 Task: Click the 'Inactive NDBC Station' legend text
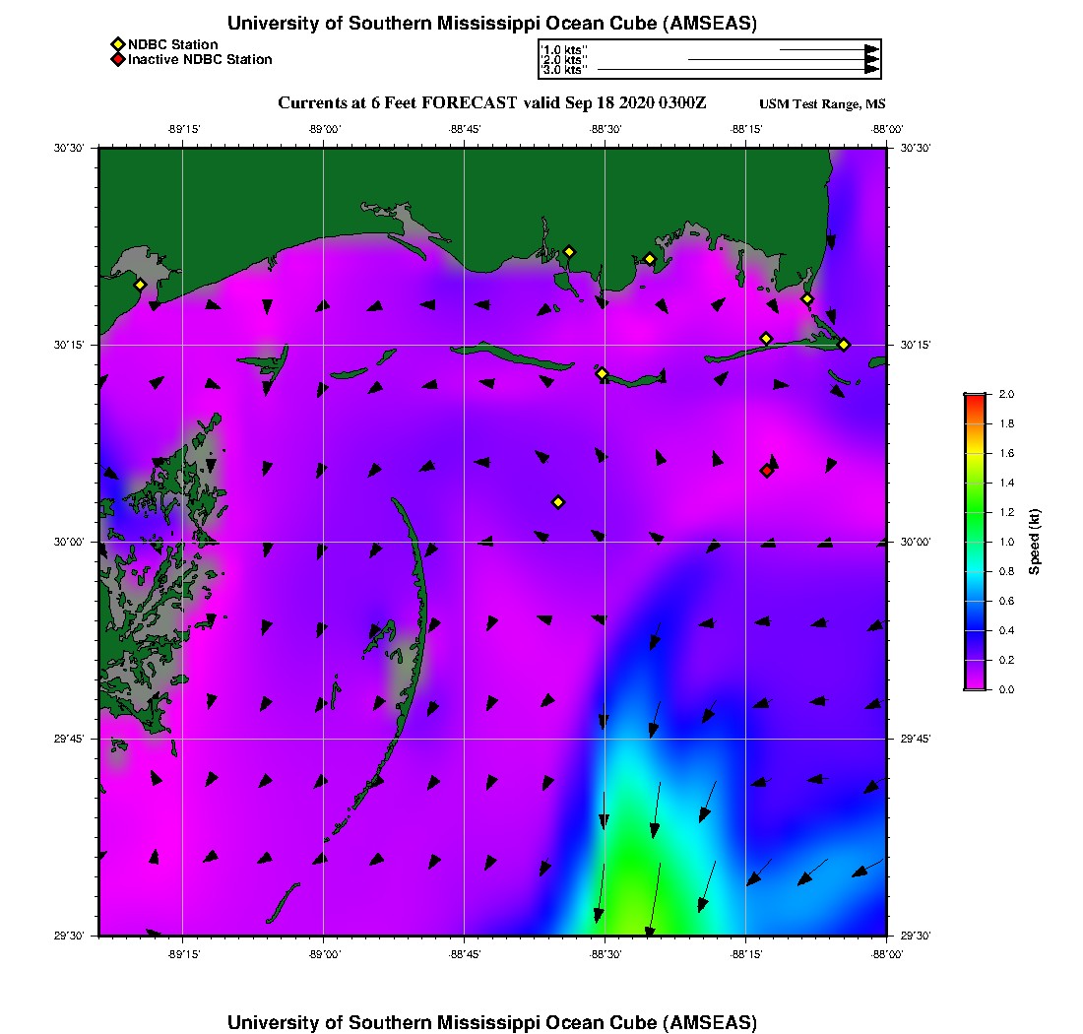click(x=200, y=59)
